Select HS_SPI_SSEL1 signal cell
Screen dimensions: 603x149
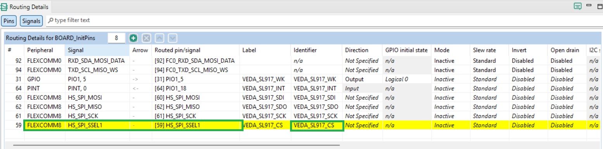click(97, 125)
